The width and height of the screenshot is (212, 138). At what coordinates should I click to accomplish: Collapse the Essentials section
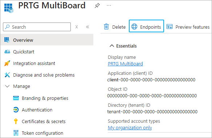pos(112,46)
